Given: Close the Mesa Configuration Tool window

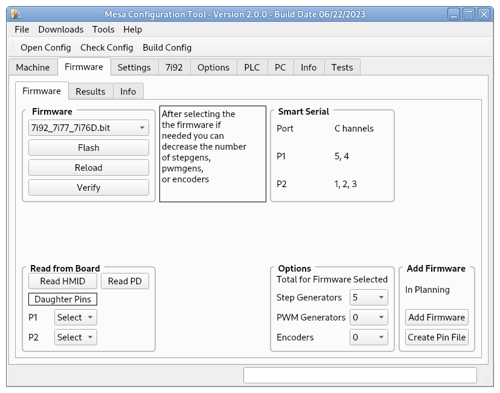Looking at the screenshot, I should pos(484,14).
